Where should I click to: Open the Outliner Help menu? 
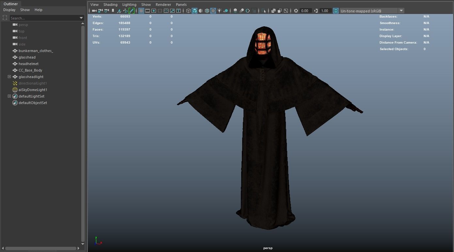(39, 10)
